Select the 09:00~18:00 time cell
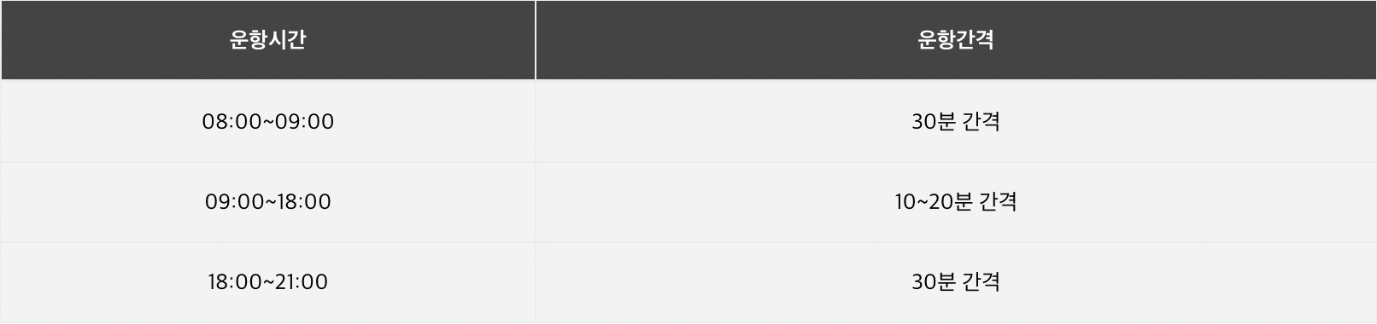 [268, 202]
